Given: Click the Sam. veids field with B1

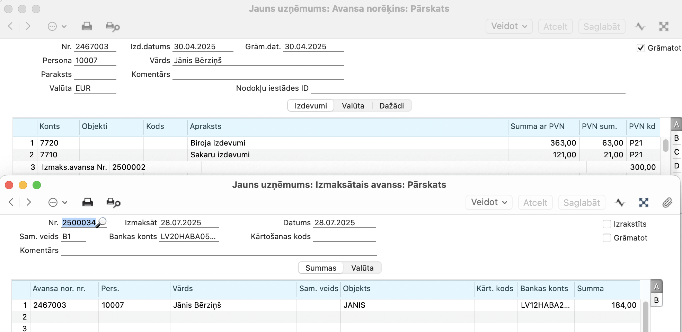Looking at the screenshot, I should (73, 236).
